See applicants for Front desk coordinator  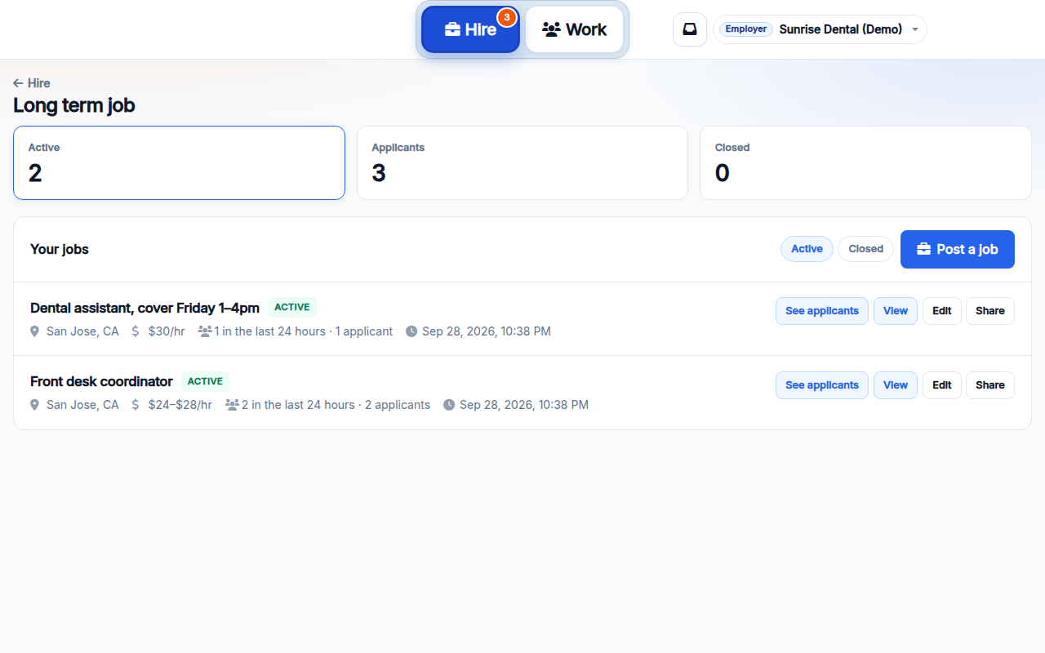click(821, 385)
